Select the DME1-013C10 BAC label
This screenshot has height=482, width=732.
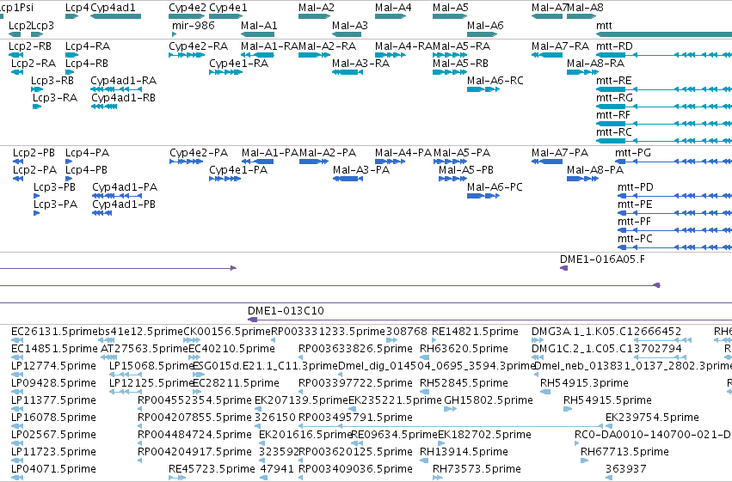(x=286, y=311)
